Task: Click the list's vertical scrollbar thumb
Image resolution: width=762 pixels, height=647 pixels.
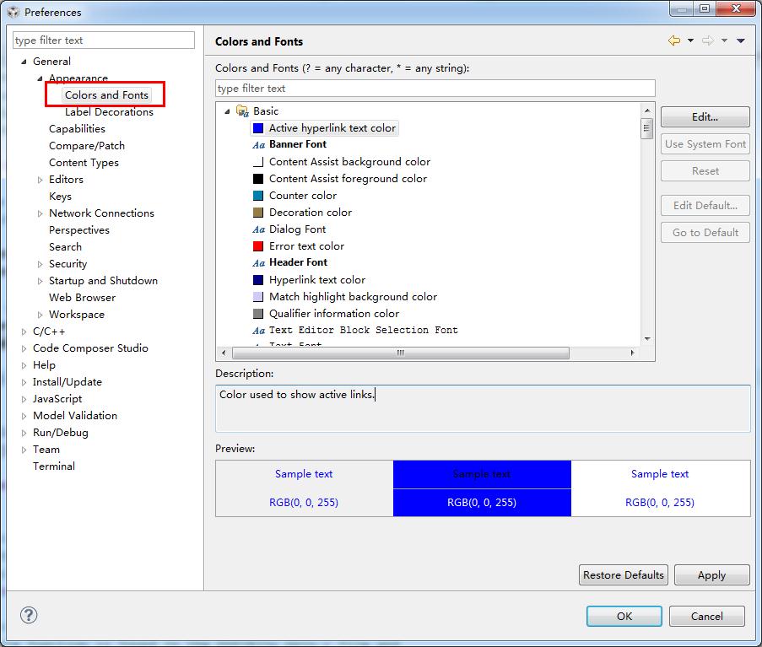Action: click(x=647, y=128)
